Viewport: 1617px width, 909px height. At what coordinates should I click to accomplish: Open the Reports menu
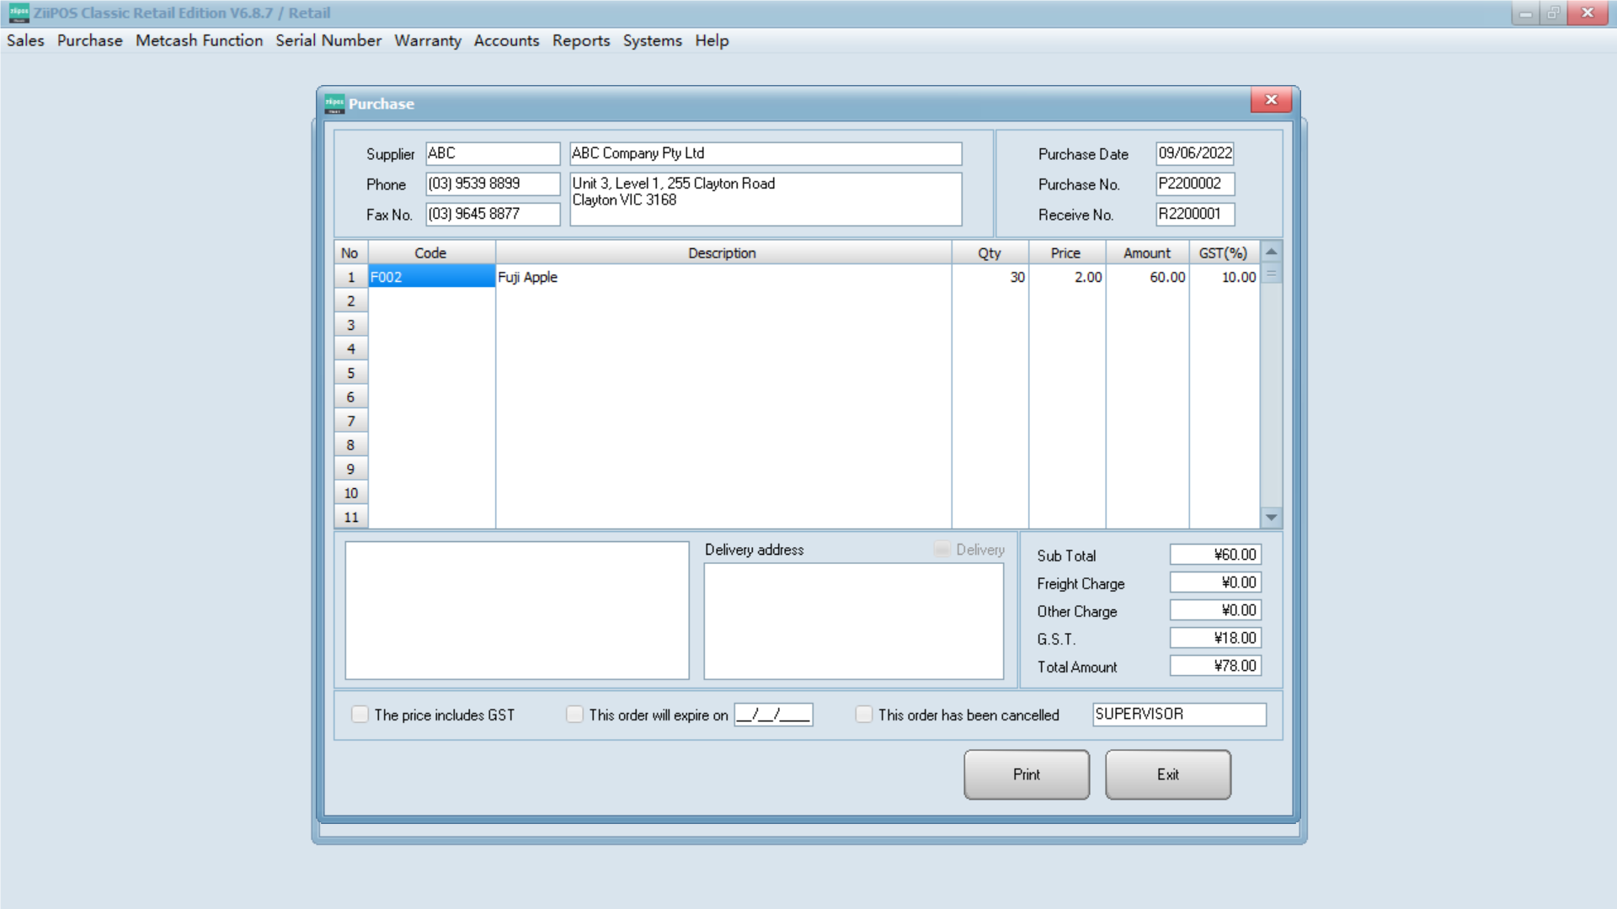[581, 40]
